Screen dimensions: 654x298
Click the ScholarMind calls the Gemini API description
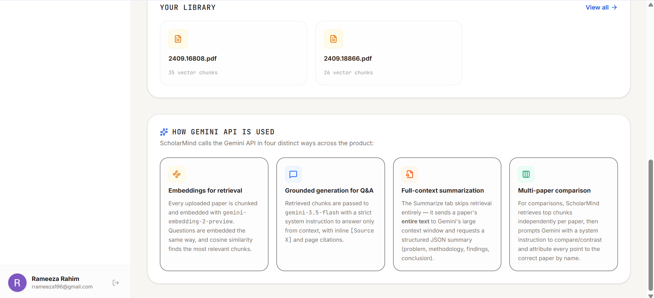click(x=267, y=143)
